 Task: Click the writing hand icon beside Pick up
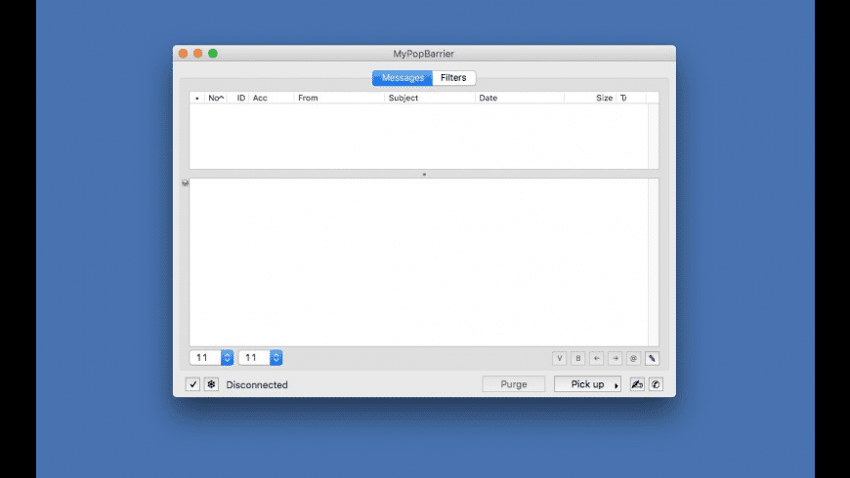(x=637, y=384)
